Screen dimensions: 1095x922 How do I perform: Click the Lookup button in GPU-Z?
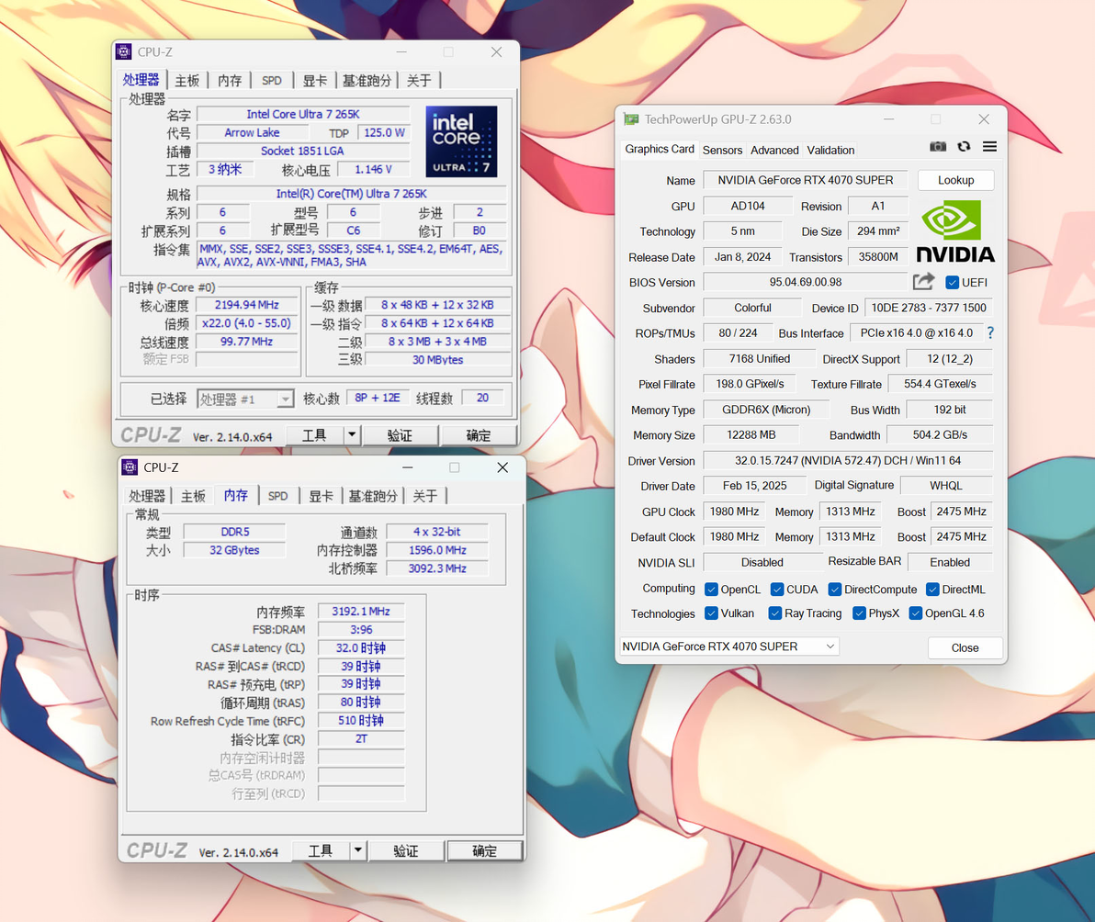(955, 180)
